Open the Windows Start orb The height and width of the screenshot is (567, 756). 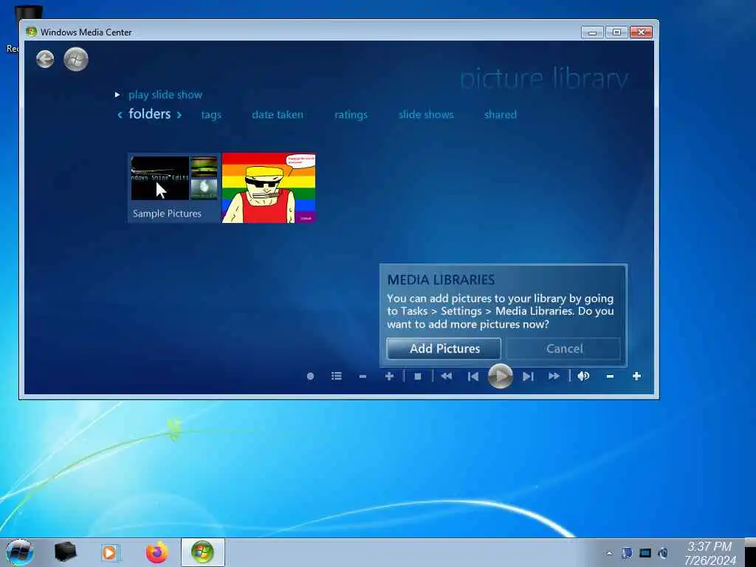[19, 552]
